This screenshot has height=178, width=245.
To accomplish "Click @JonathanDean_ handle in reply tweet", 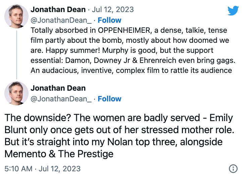I will tap(61, 99).
